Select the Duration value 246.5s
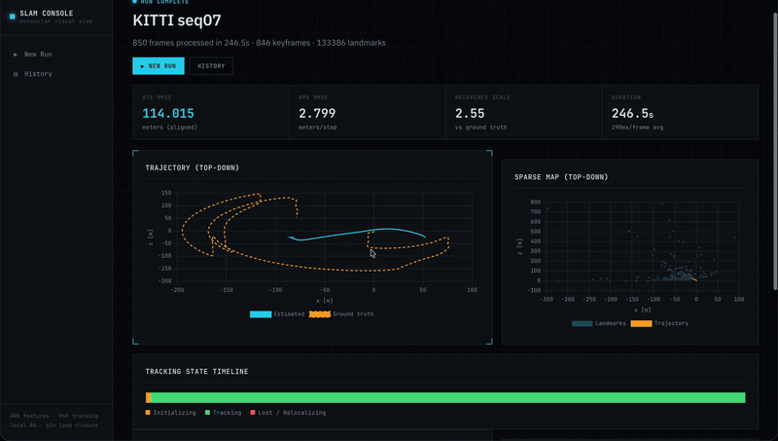The height and width of the screenshot is (441, 778). click(x=632, y=113)
